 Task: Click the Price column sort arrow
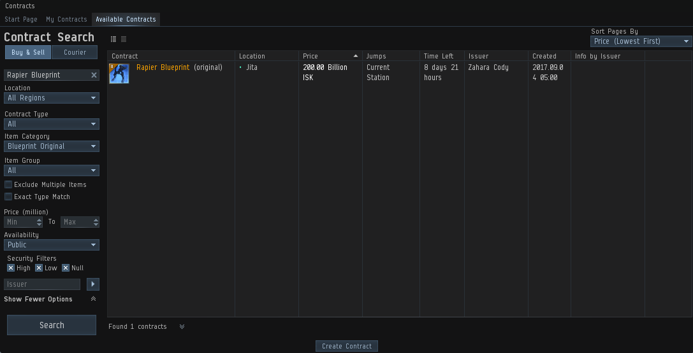pyautogui.click(x=355, y=56)
